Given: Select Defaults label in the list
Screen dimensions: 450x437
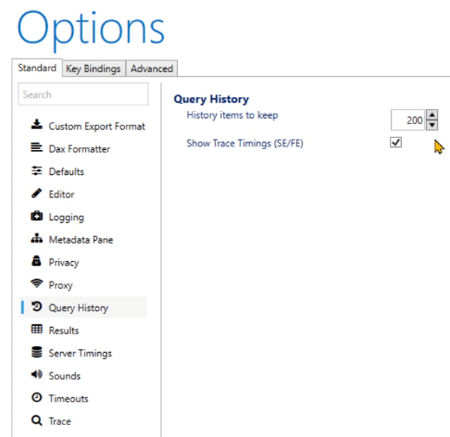Looking at the screenshot, I should (67, 171).
